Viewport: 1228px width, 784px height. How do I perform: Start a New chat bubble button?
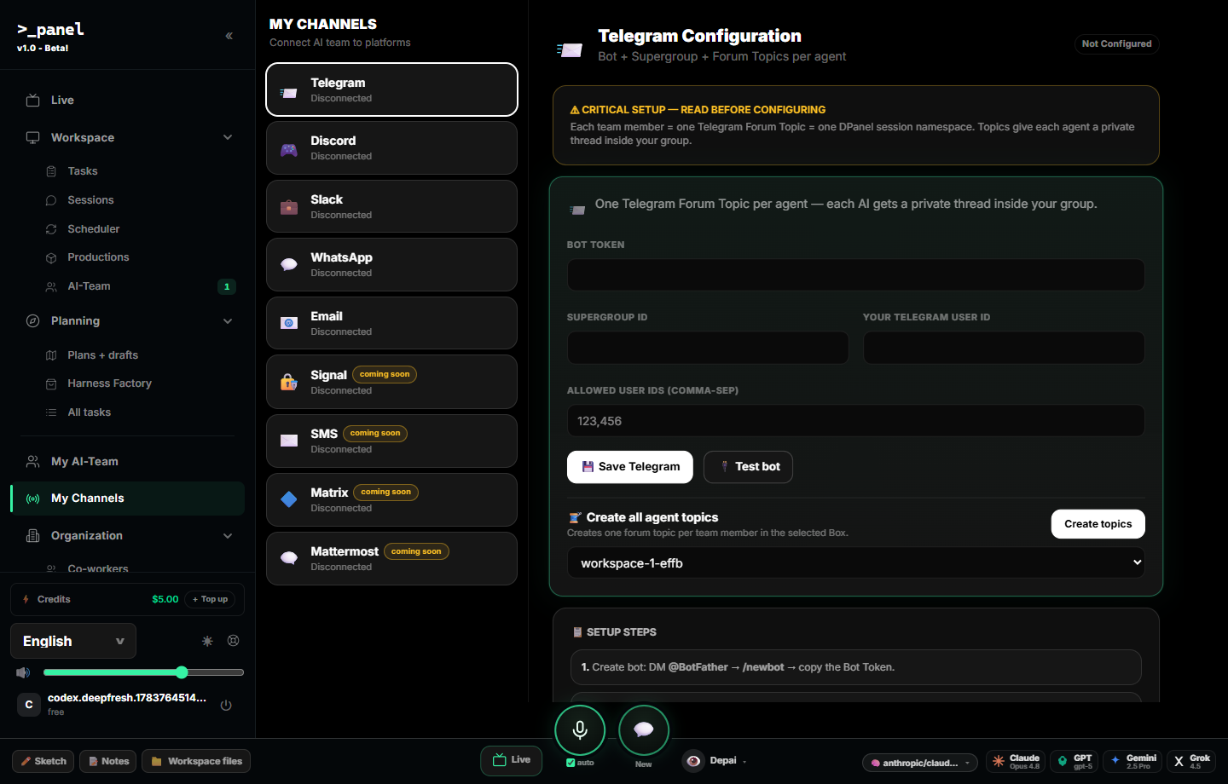point(644,730)
